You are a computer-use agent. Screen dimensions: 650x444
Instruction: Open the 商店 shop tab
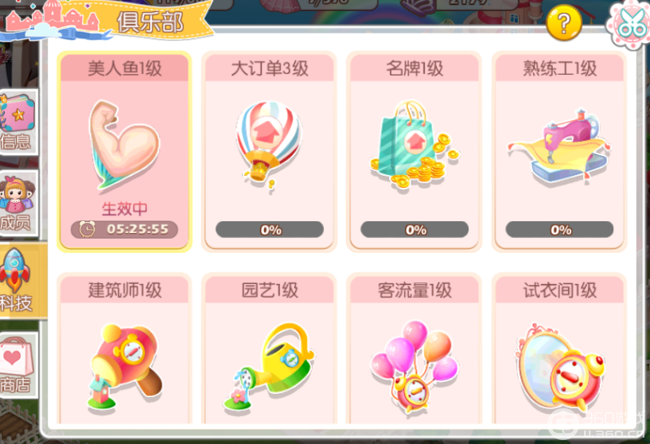(x=18, y=364)
